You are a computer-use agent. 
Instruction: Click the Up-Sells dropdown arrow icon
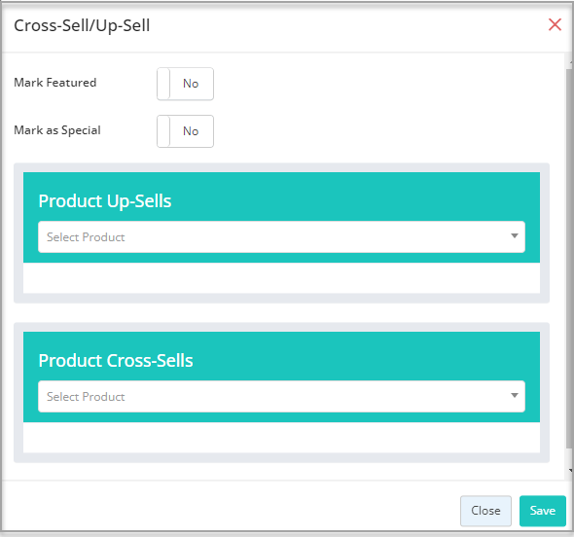(x=515, y=236)
